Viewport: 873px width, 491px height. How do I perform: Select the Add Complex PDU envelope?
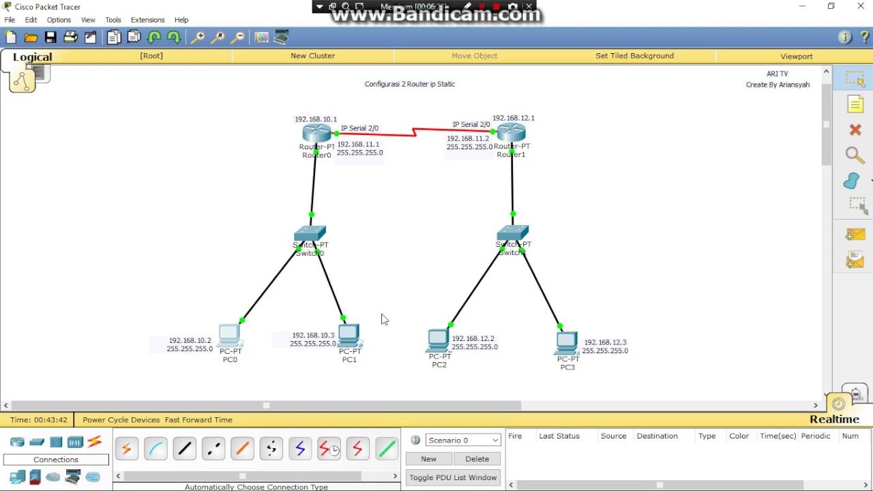(x=855, y=260)
